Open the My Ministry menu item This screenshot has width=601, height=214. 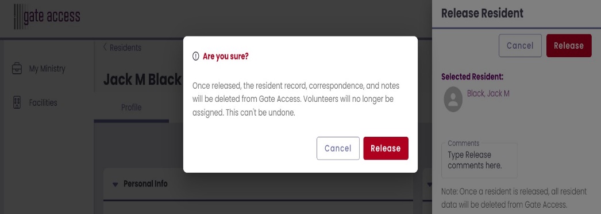coord(47,69)
